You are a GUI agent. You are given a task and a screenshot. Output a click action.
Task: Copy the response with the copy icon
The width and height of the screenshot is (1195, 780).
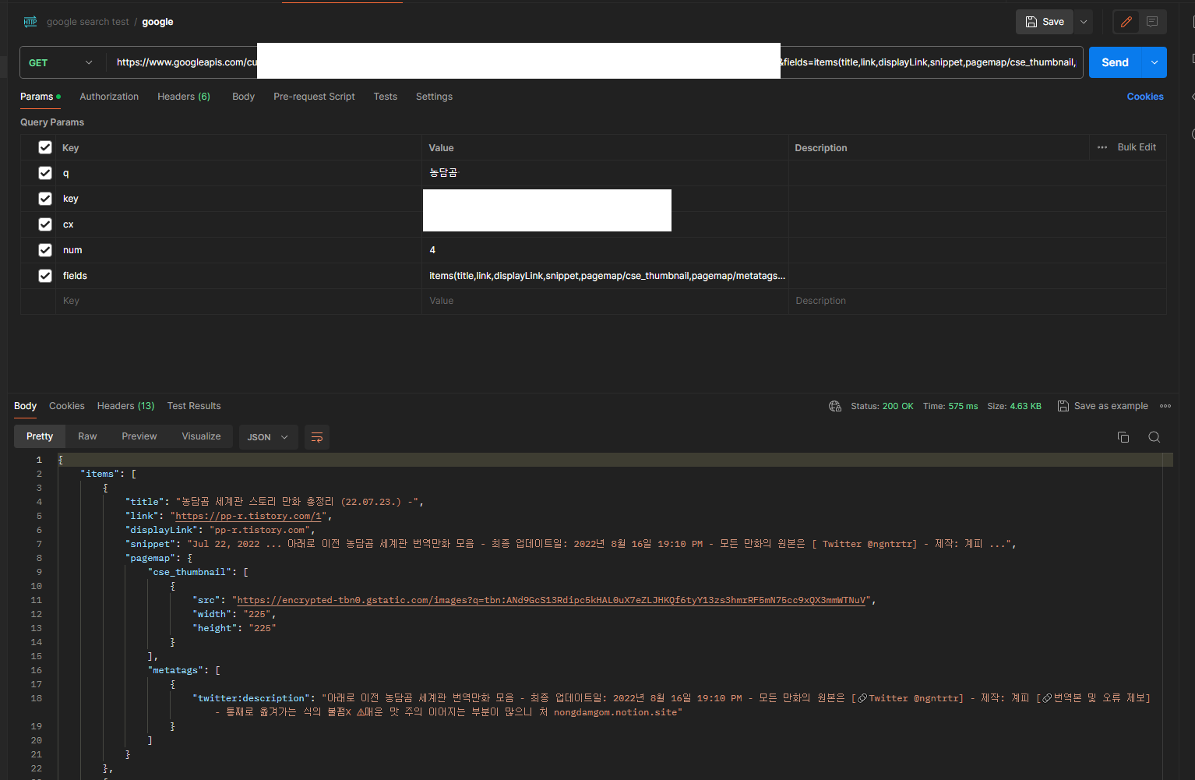click(x=1123, y=437)
